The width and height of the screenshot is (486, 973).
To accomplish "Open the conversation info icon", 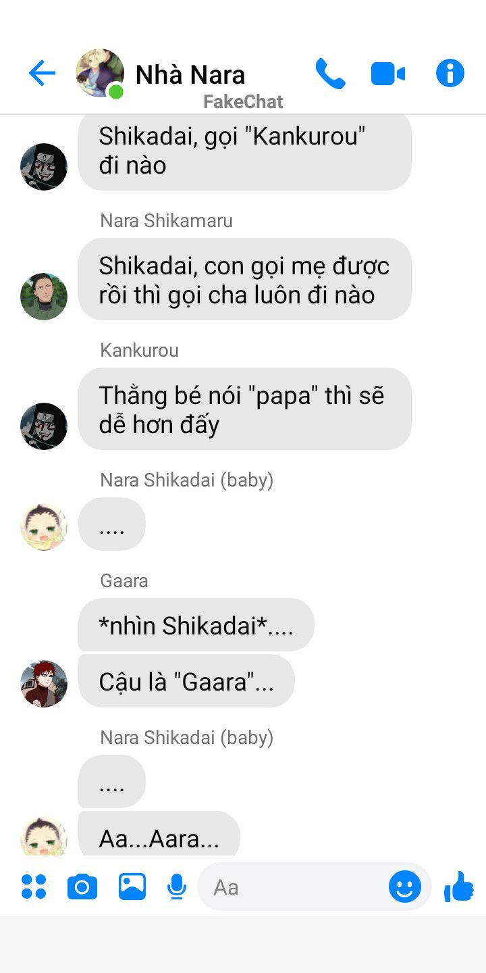I will [450, 73].
